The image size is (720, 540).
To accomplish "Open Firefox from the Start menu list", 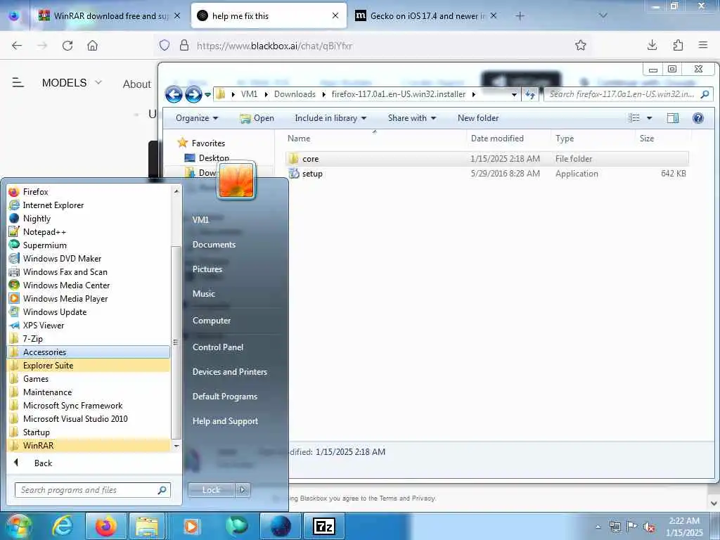I will tap(88, 191).
